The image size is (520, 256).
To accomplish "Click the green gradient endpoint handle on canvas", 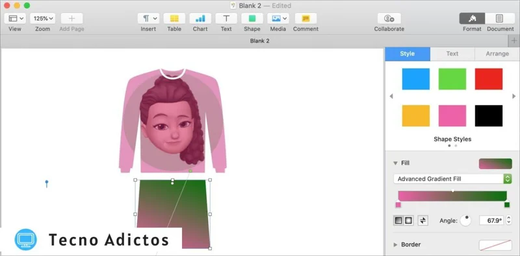I will coord(190,170).
